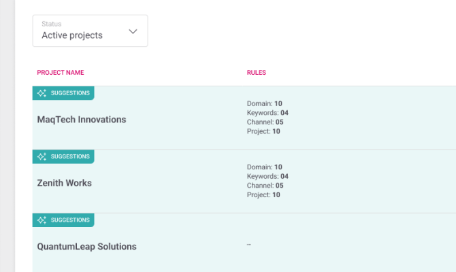Click the sparkle icon on Zenith Works badge

click(42, 156)
